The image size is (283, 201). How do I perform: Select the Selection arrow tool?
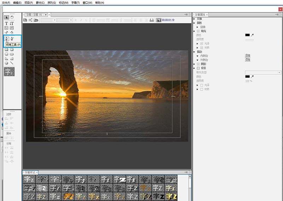tap(6, 17)
